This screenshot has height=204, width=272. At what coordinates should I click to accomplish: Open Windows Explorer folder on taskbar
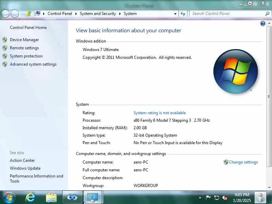tap(51, 198)
